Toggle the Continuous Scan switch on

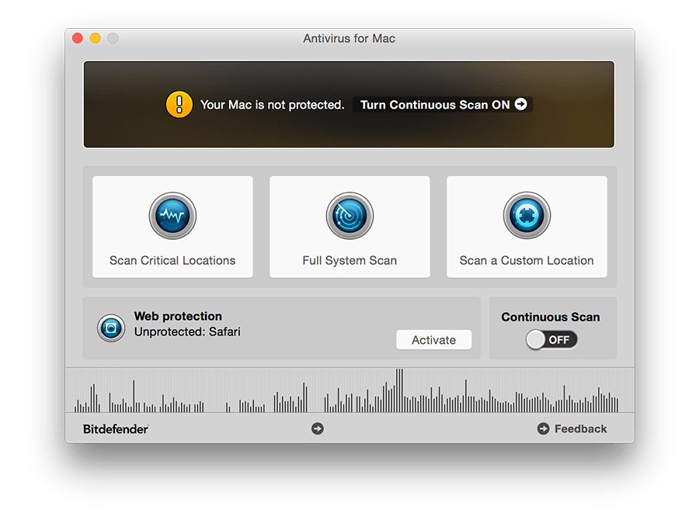click(551, 340)
